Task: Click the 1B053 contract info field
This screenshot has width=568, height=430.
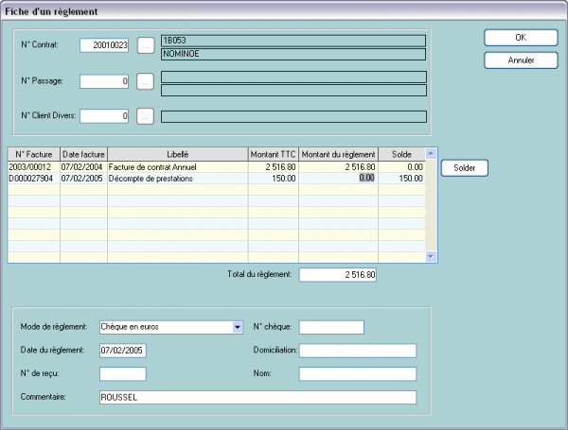Action: pos(293,41)
